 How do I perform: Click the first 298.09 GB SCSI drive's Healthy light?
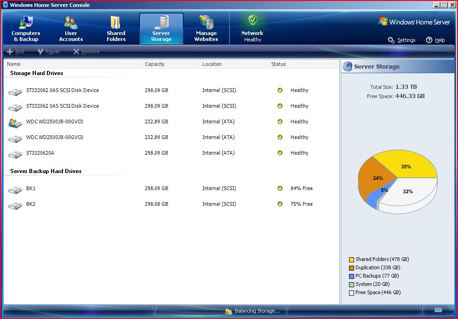click(280, 90)
